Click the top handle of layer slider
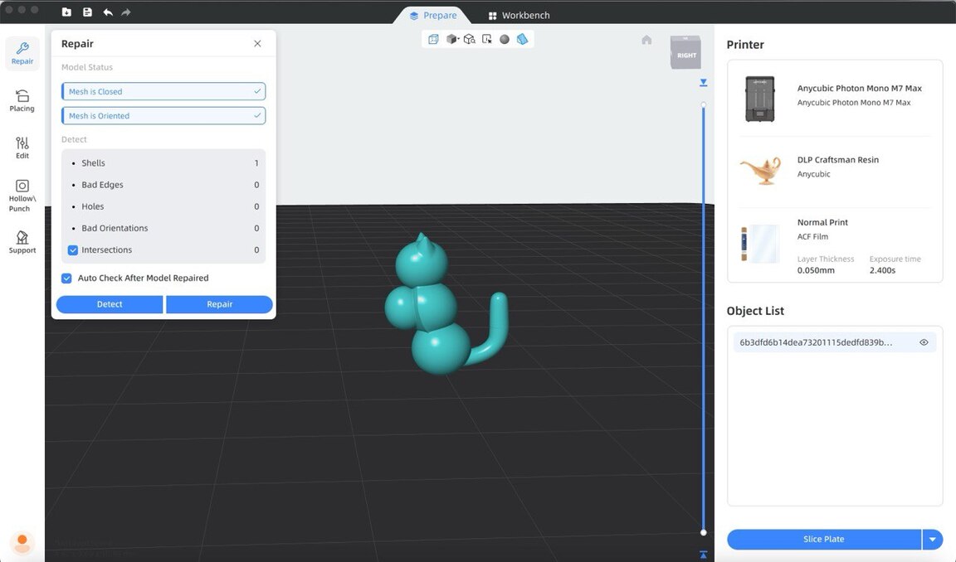956x562 pixels. click(x=704, y=105)
